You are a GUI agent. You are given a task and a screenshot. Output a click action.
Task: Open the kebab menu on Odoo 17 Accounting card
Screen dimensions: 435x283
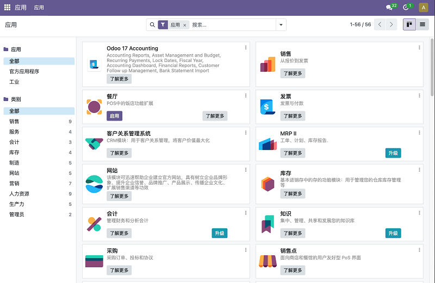coord(246,47)
